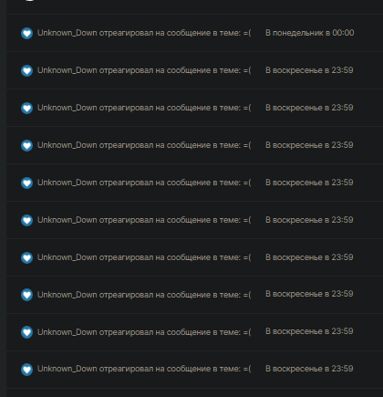Open "=(" topic link in the ninth notification
The width and height of the screenshot is (383, 397).
point(247,332)
